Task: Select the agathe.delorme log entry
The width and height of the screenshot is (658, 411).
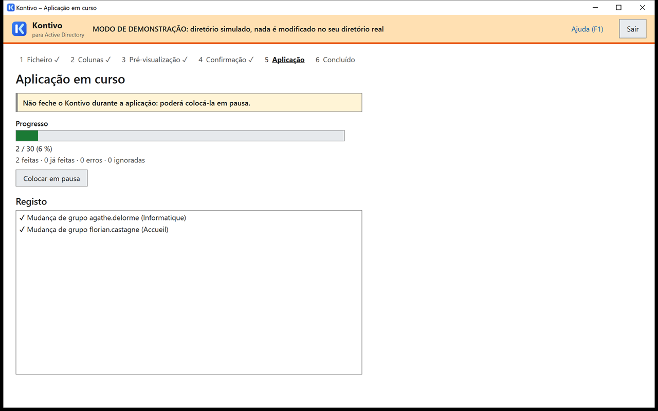Action: (x=189, y=218)
